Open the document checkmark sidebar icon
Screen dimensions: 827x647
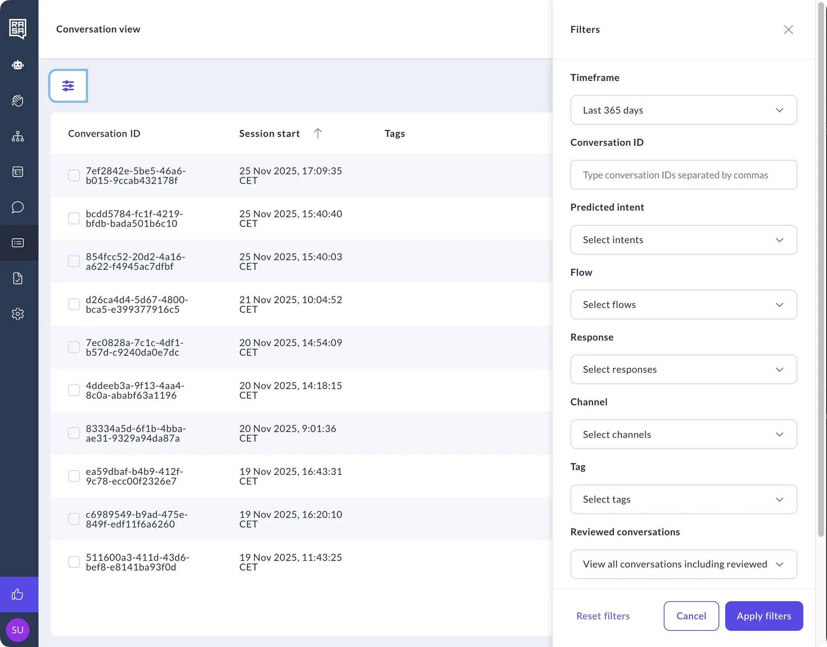[18, 278]
